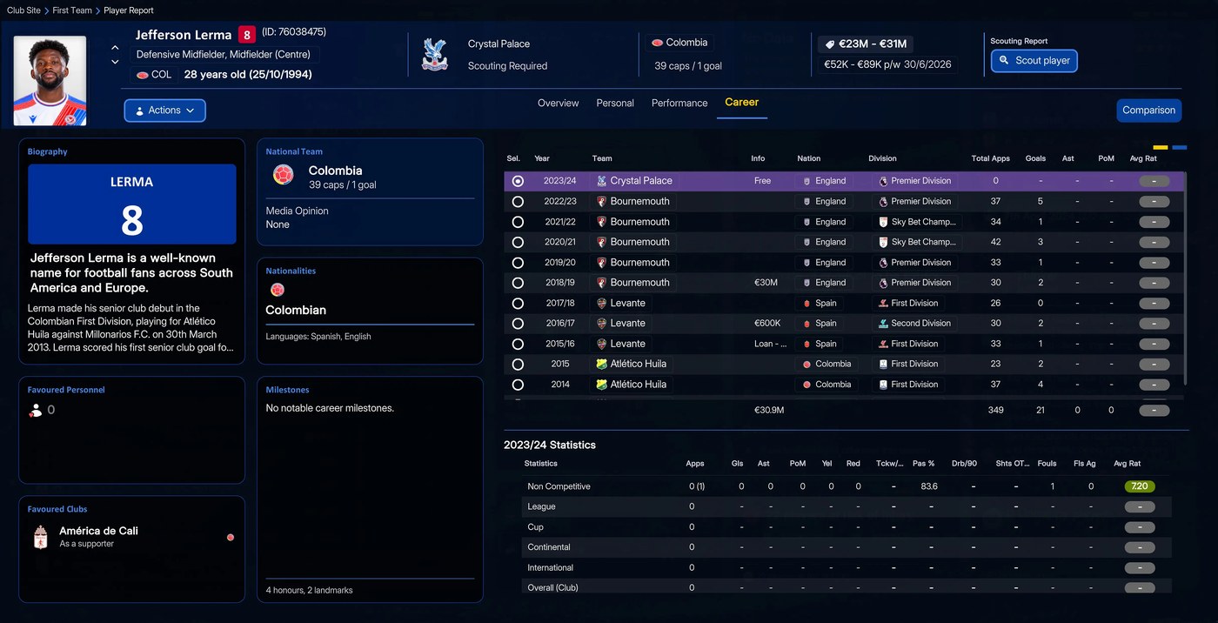This screenshot has width=1218, height=623.
Task: Select the Career tab
Action: click(x=742, y=102)
